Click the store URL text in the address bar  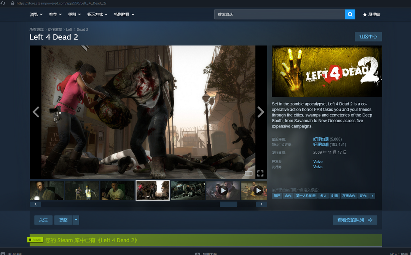pos(61,3)
